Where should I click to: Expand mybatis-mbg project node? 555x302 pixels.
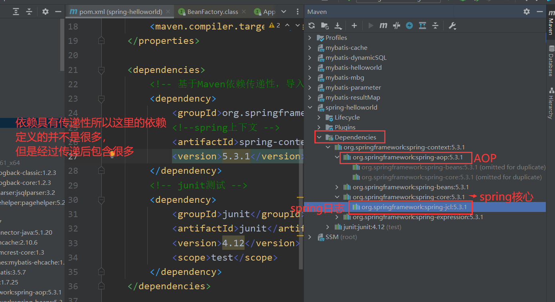click(x=310, y=77)
